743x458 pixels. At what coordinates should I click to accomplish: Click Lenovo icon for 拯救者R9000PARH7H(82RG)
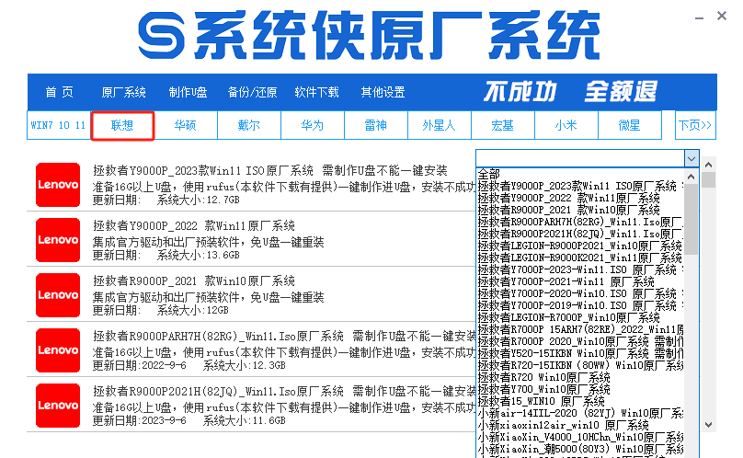coord(58,350)
